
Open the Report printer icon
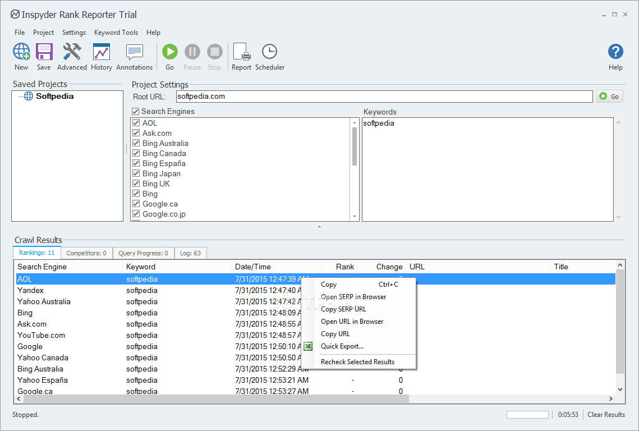pos(241,52)
